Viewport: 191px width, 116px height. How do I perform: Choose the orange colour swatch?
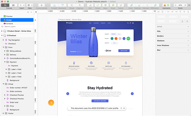[x=116, y=38]
